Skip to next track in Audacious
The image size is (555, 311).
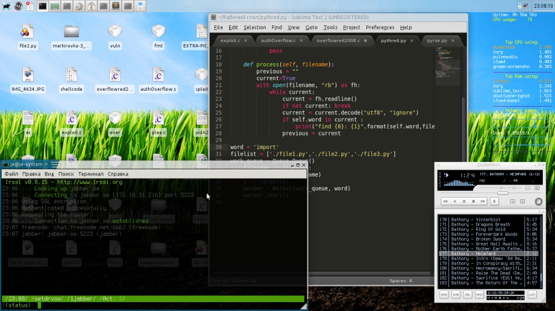[x=482, y=201]
